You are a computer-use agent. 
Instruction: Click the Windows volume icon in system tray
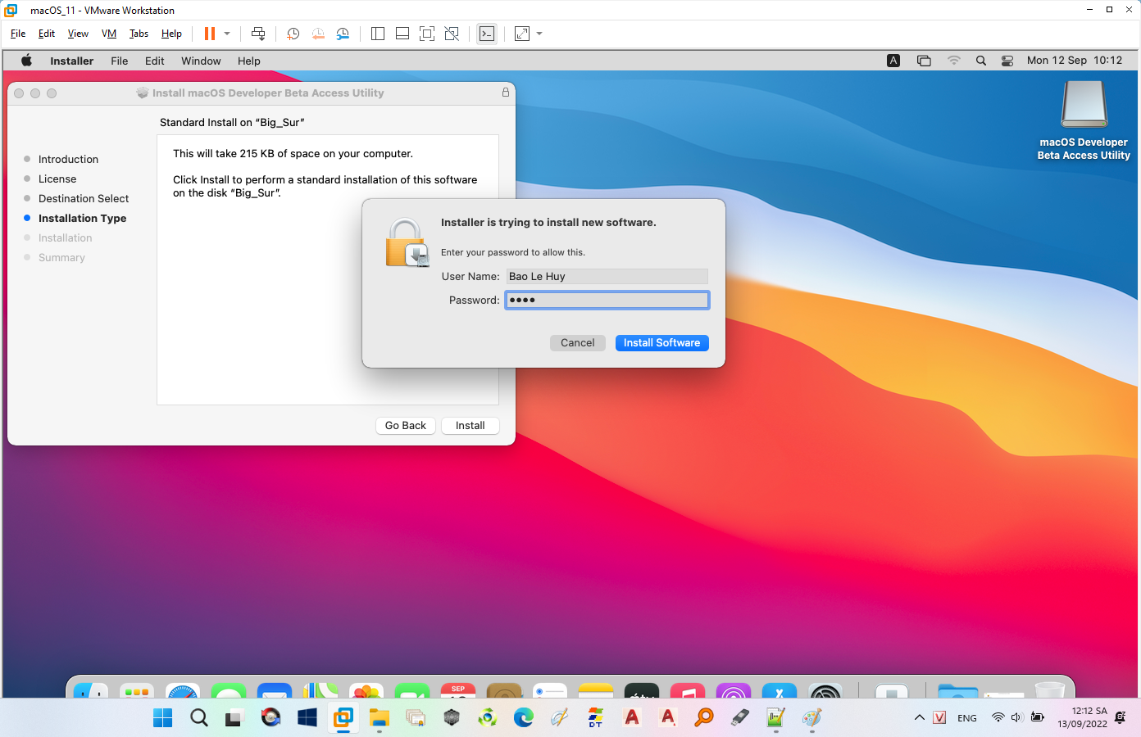point(1017,718)
